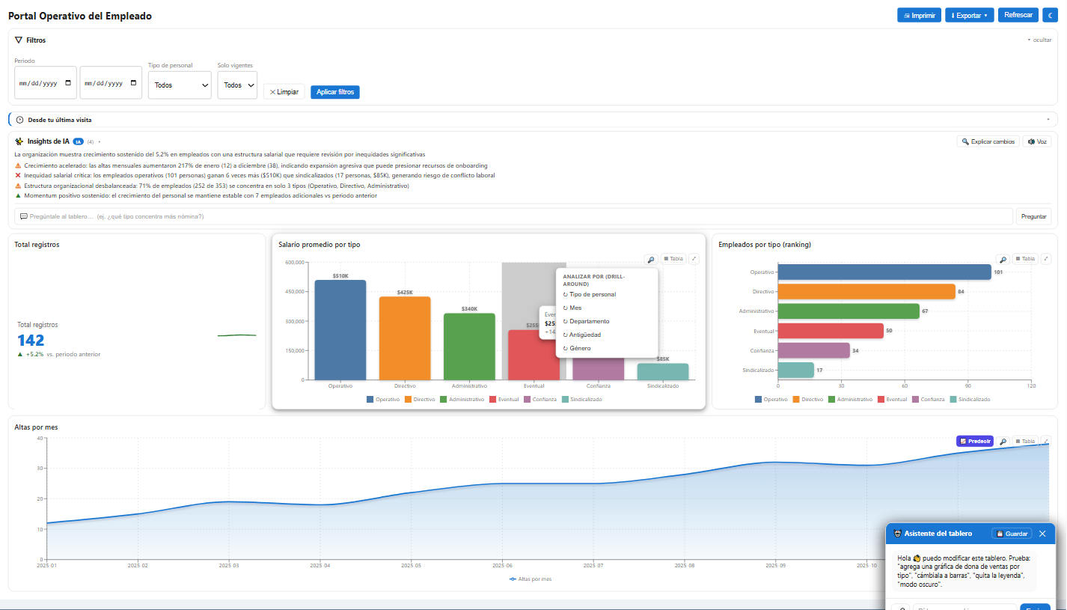
Task: Click the Aplicar filtros button
Action: [x=335, y=92]
